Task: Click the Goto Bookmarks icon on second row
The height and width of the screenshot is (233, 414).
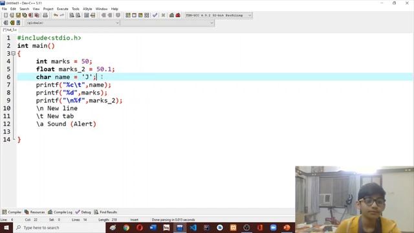Action: (x=18, y=23)
